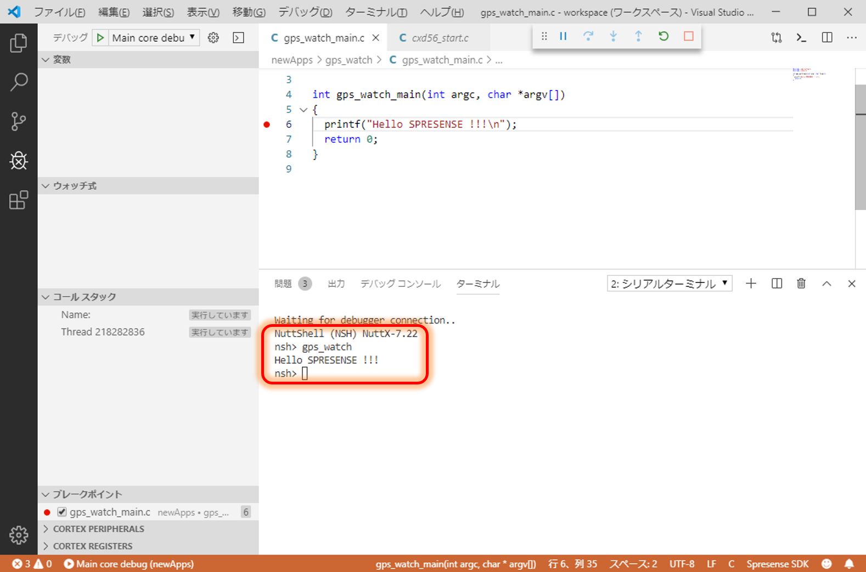This screenshot has height=572, width=866.
Task: Toggle the breakpoint on line 6
Action: pyautogui.click(x=267, y=124)
